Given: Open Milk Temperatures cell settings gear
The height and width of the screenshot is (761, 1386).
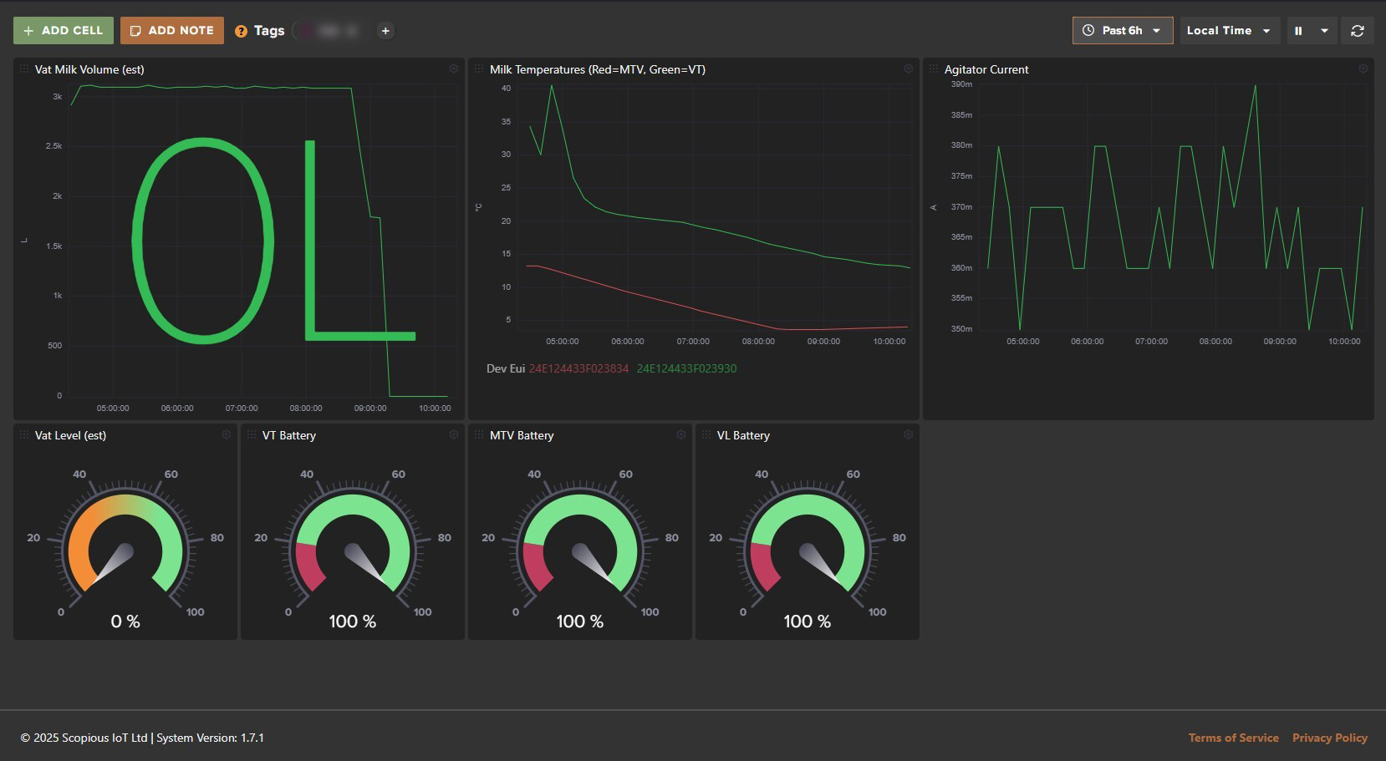Looking at the screenshot, I should [908, 69].
